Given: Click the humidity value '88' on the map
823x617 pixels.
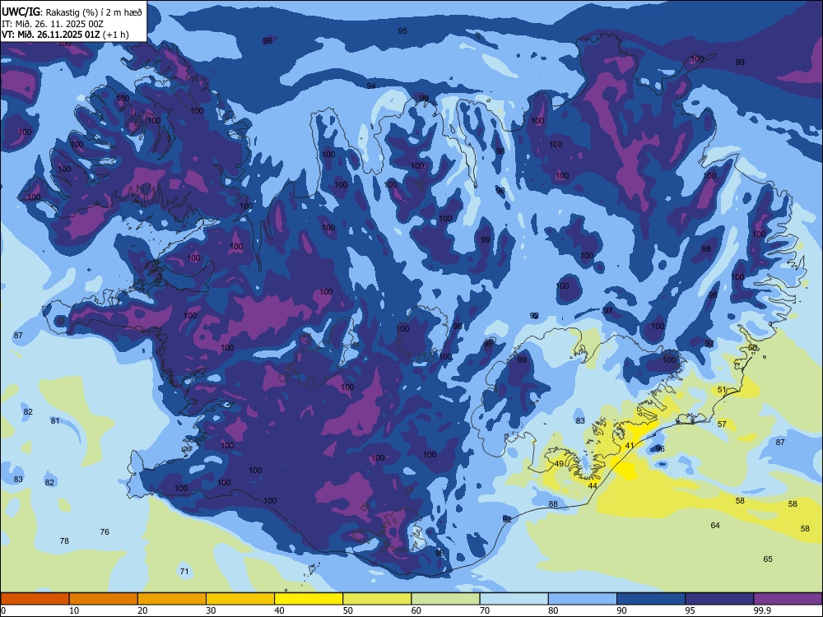Looking at the screenshot, I should point(553,504).
